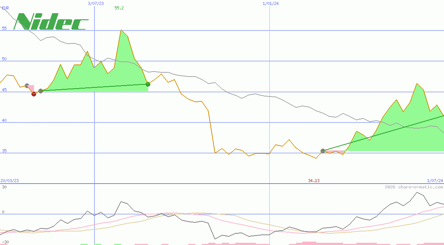This screenshot has width=444, height=245.
Task: Select the EUR axis label
Action: 5,8
